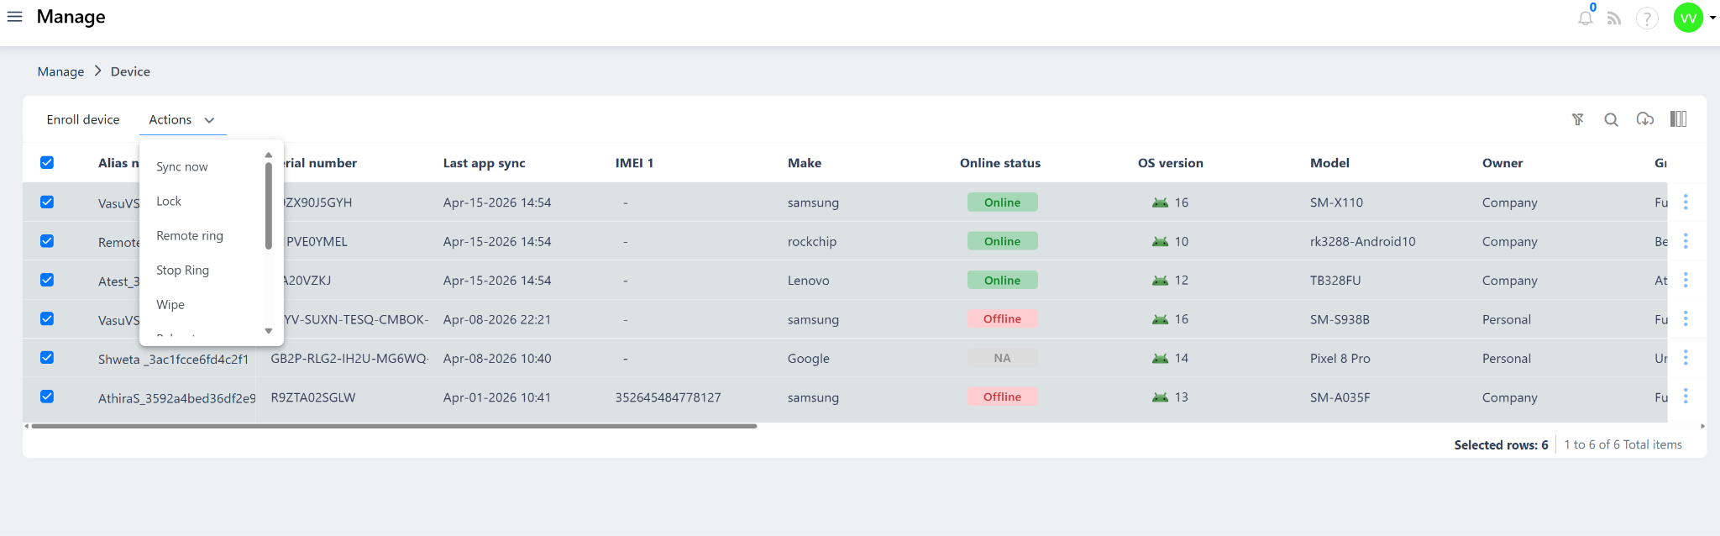Image resolution: width=1720 pixels, height=536 pixels.
Task: Sort by OS version column
Action: tap(1171, 163)
